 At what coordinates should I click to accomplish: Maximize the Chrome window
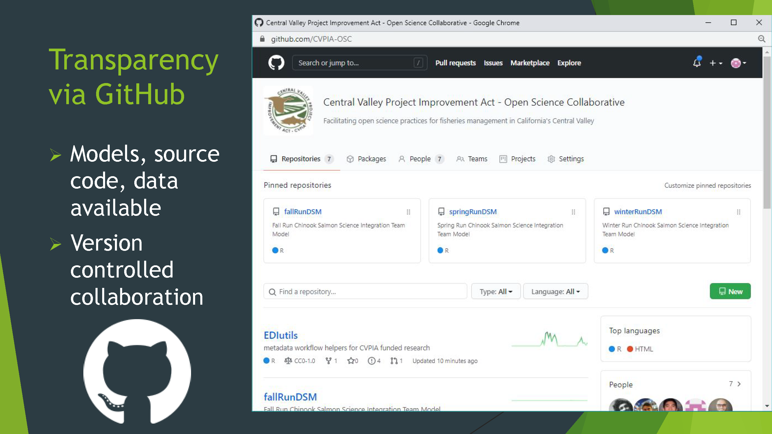pos(734,23)
